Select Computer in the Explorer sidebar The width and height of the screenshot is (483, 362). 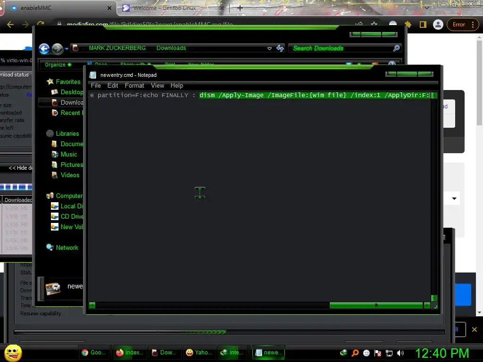[x=64, y=196]
